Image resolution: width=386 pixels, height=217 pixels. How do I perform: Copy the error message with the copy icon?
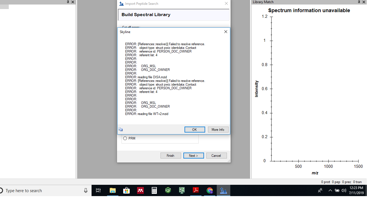click(121, 129)
